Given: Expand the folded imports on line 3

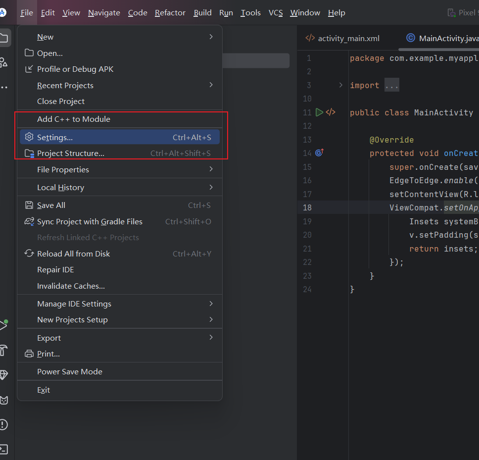Looking at the screenshot, I should pyautogui.click(x=391, y=85).
